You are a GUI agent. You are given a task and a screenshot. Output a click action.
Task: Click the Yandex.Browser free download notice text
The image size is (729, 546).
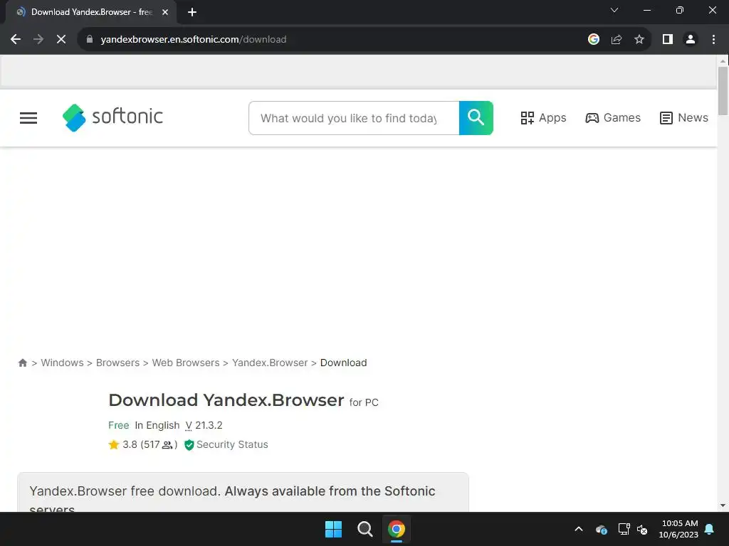[233, 499]
